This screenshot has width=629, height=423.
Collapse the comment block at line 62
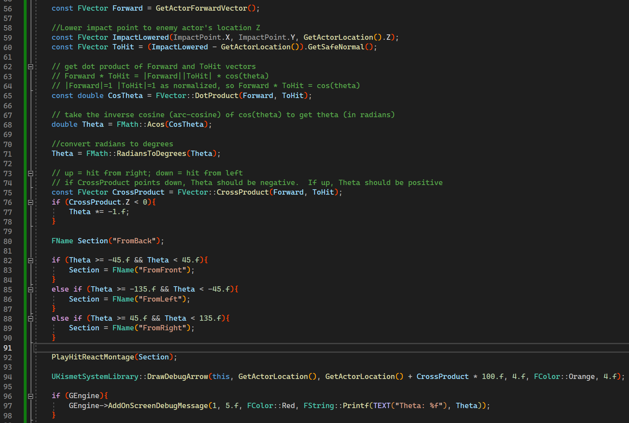tap(31, 67)
